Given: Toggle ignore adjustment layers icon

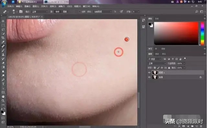Looking at the screenshot, I should point(115,12).
